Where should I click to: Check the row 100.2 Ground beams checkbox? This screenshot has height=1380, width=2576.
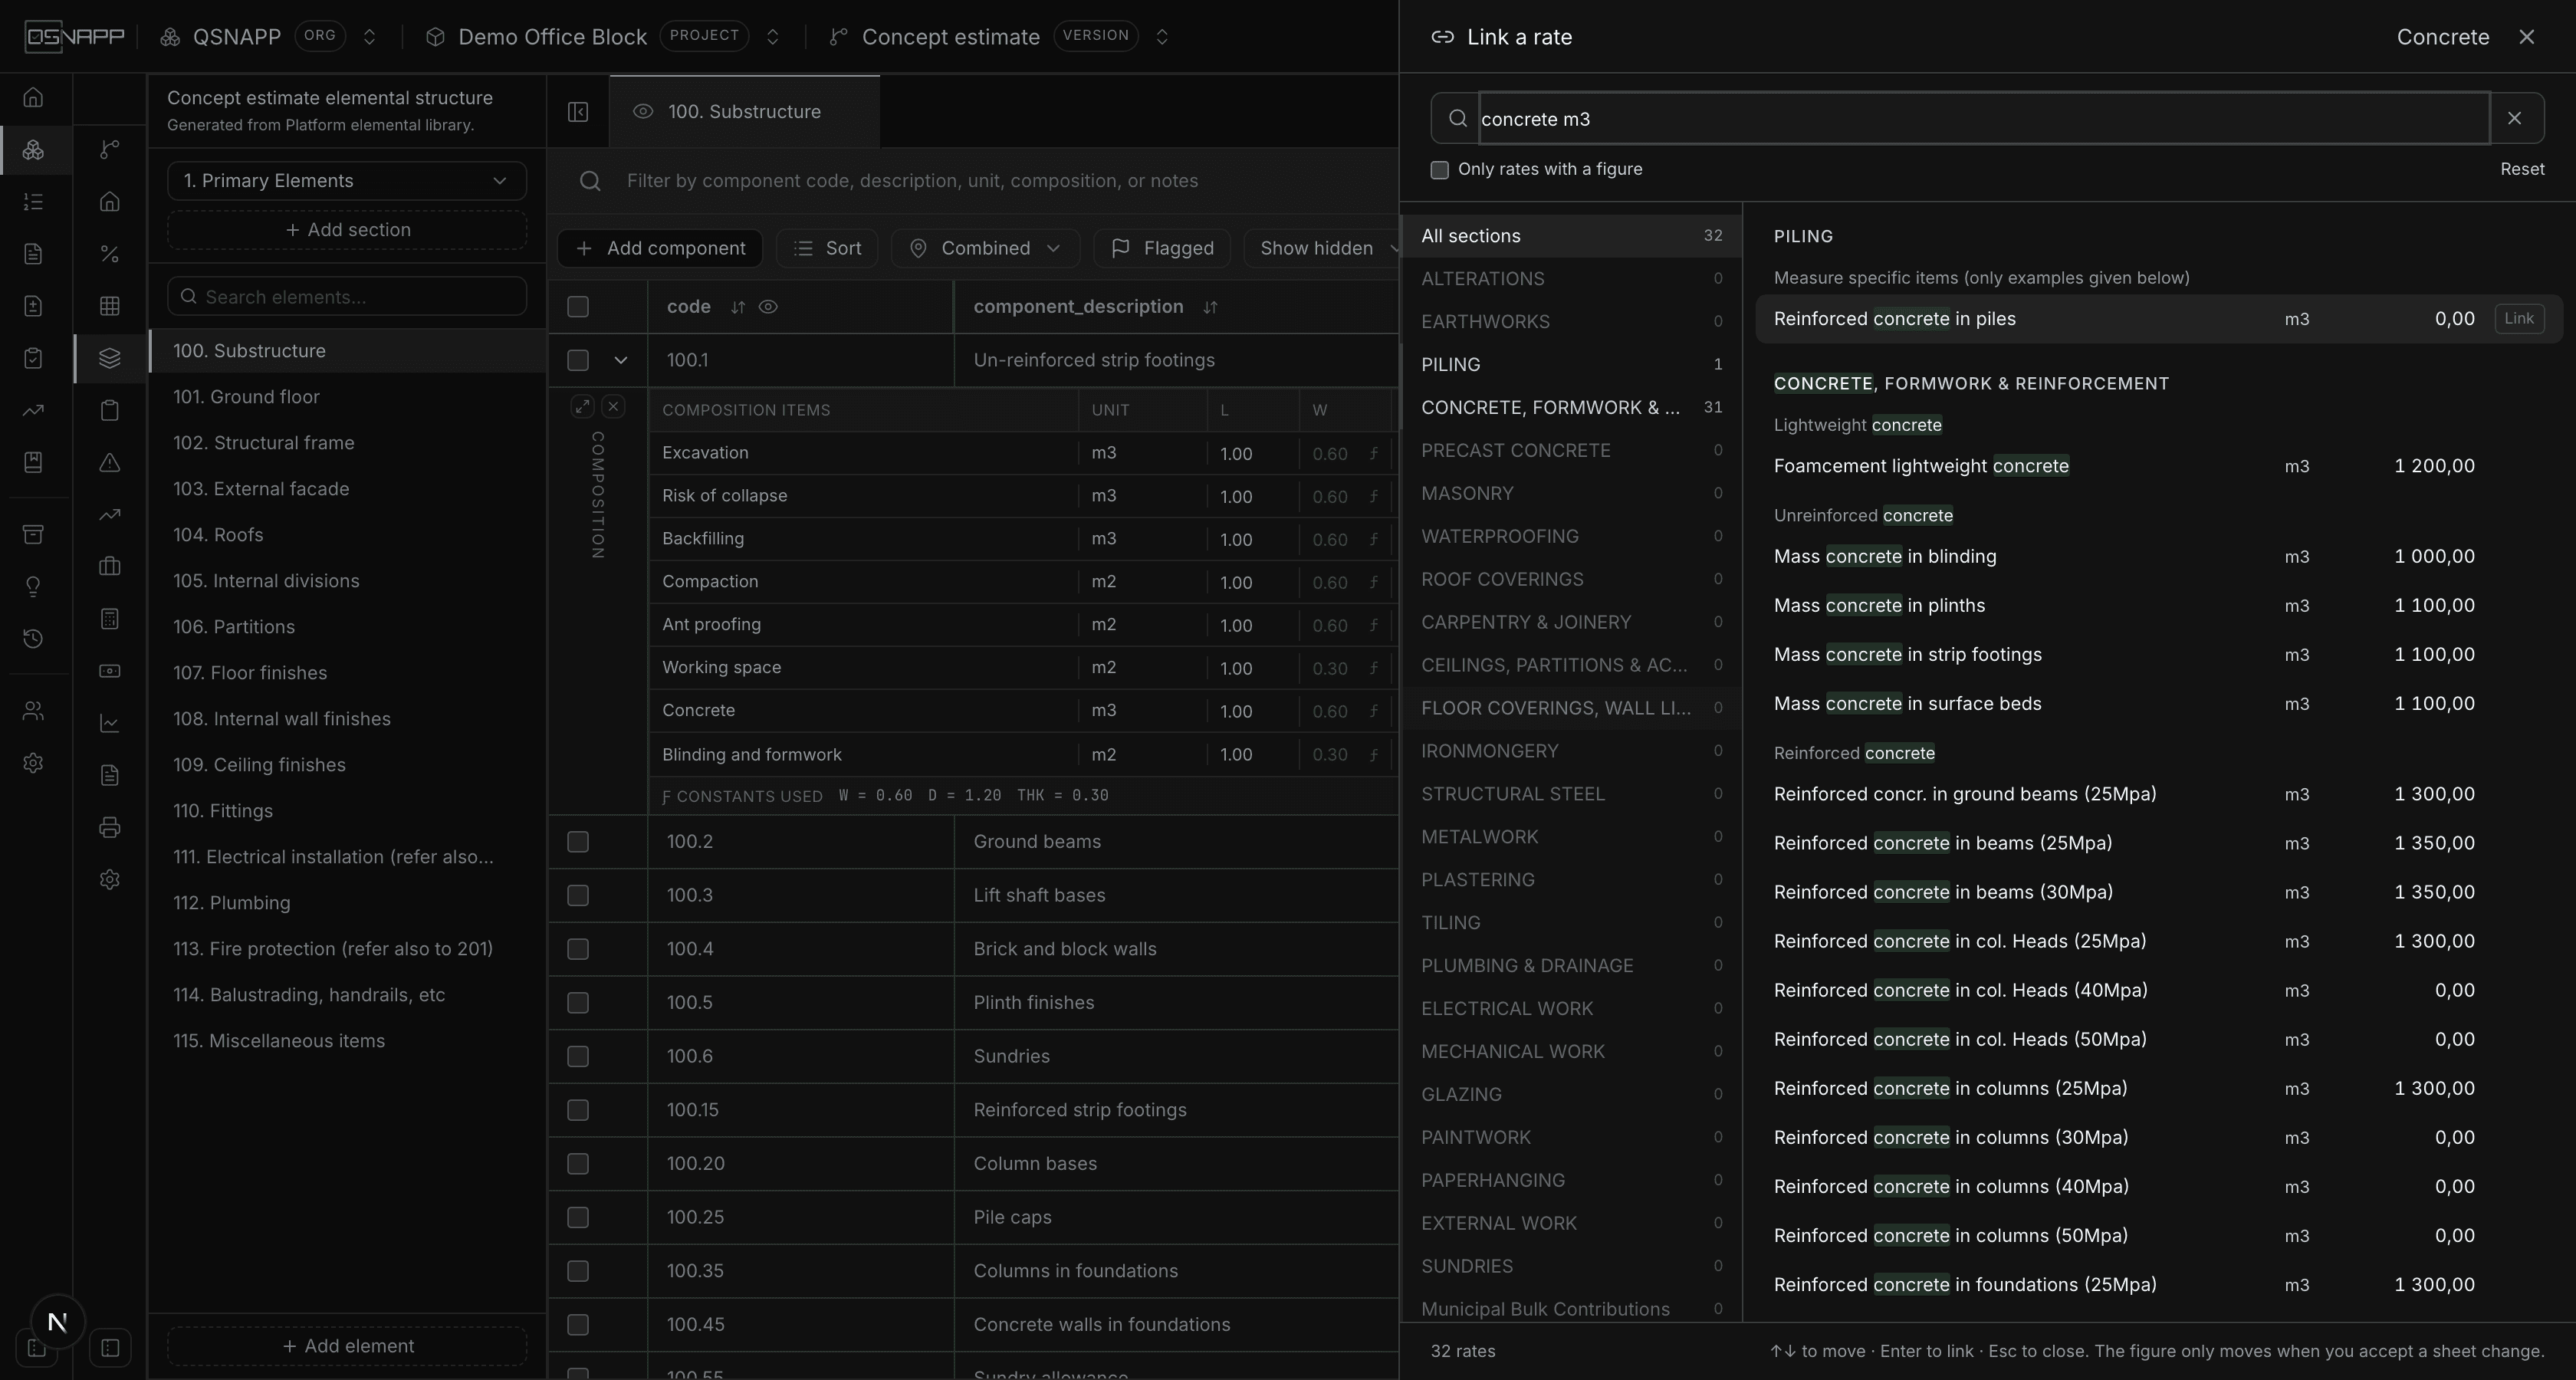tap(578, 842)
